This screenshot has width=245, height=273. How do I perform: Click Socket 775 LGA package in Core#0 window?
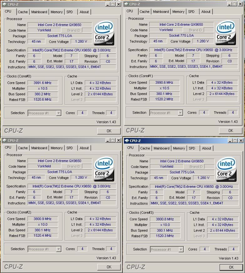tap(60, 36)
